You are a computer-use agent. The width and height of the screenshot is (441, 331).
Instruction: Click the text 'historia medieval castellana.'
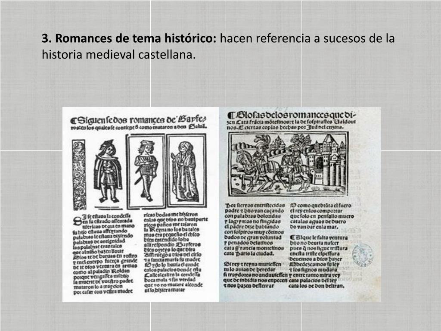coord(118,54)
